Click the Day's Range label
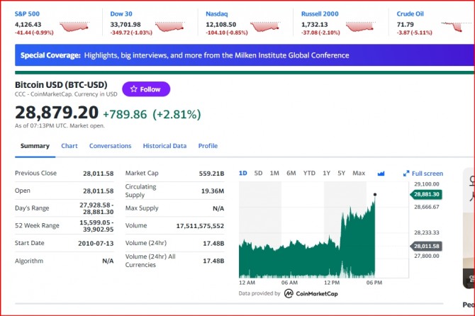Viewport: 475px width, 316px height. pos(32,208)
